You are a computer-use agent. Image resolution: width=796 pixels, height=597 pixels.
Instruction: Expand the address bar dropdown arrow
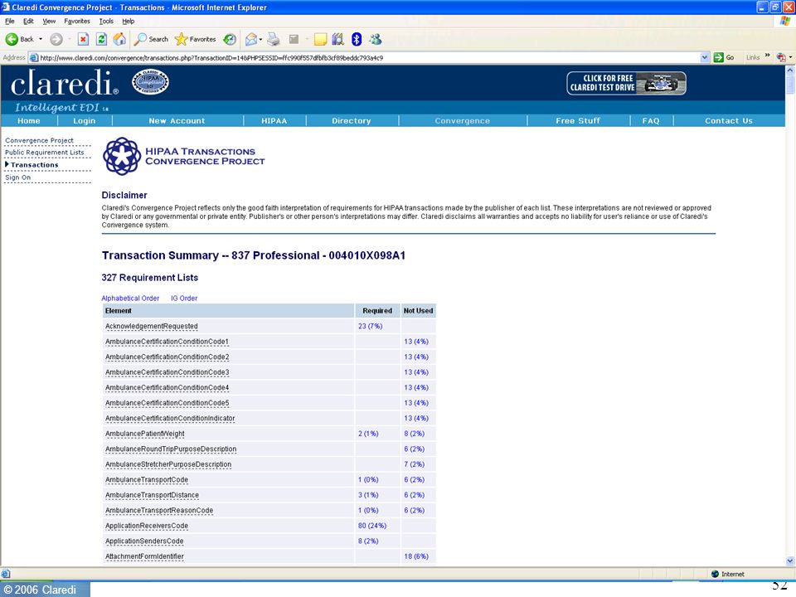click(704, 58)
